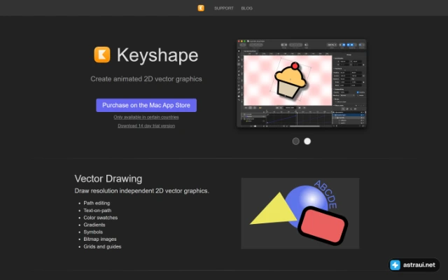The width and height of the screenshot is (448, 280).
Task: Open the SUPPORT page
Action: (x=224, y=8)
